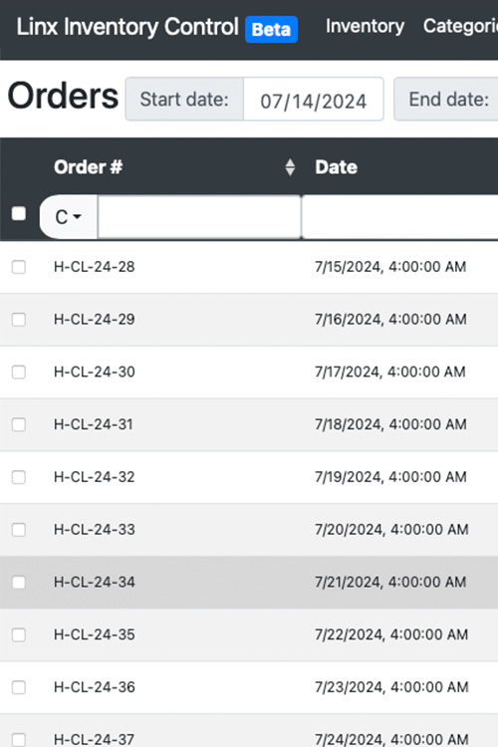The image size is (498, 747).
Task: Check the box for order H-CL-24-28
Action: [x=19, y=267]
